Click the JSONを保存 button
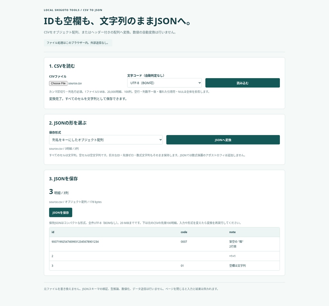 (61, 212)
